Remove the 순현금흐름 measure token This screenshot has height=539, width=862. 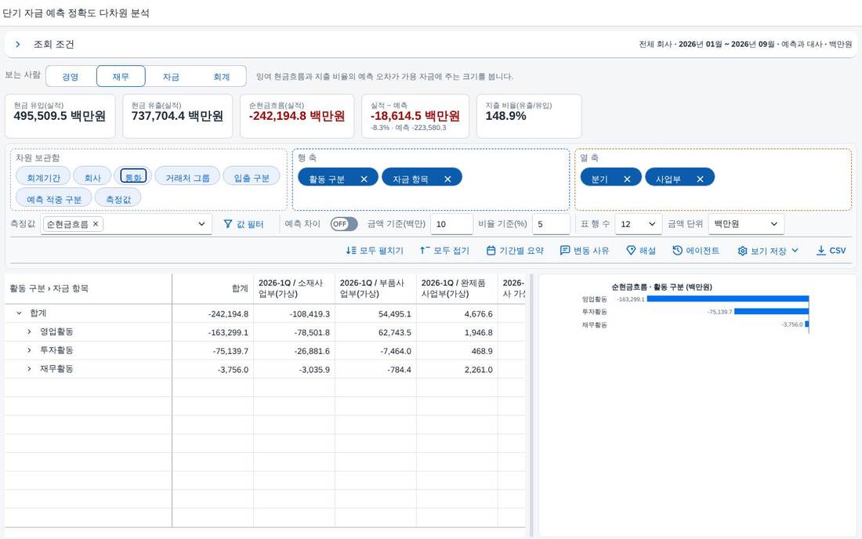96,223
